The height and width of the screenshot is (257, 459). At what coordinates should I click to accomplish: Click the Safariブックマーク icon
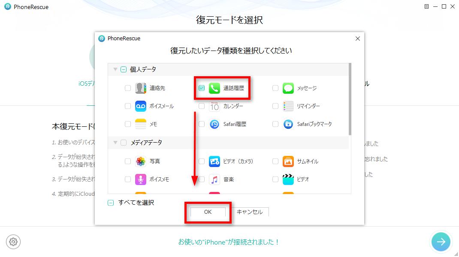tap(288, 124)
